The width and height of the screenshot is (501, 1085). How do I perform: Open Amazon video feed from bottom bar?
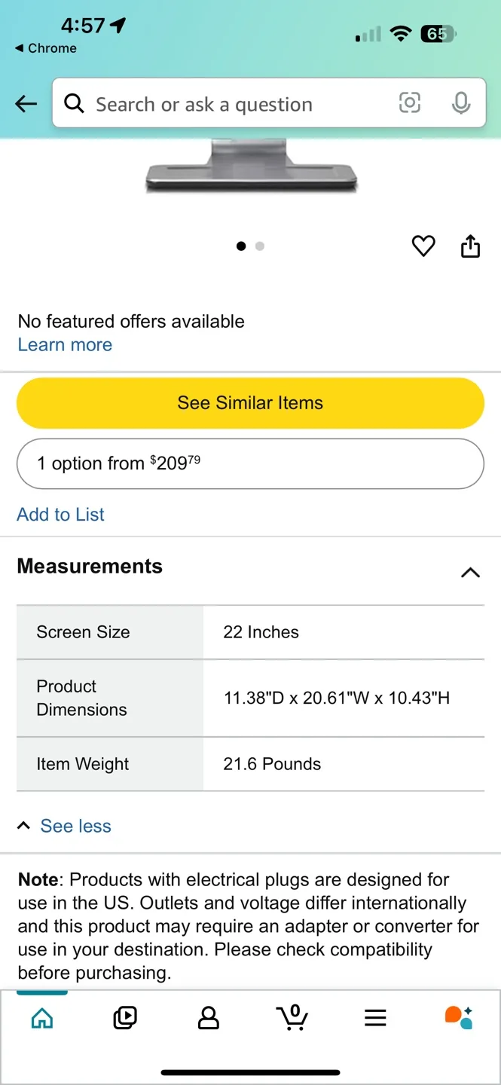[125, 1017]
